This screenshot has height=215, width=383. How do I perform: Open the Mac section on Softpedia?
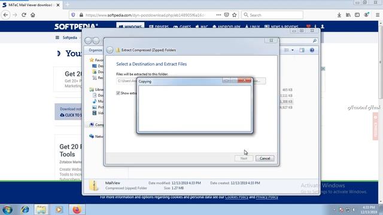[202, 26]
